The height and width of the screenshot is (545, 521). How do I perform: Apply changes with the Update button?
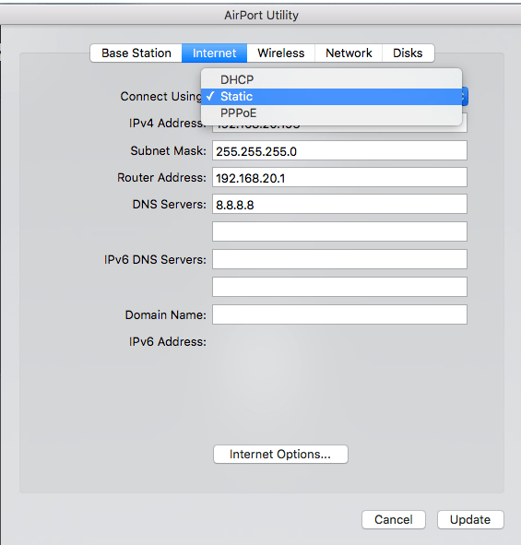[470, 519]
